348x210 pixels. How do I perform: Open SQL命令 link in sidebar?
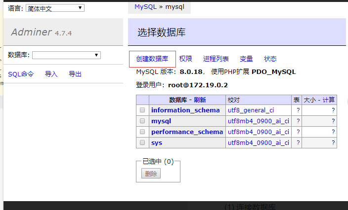(21, 74)
